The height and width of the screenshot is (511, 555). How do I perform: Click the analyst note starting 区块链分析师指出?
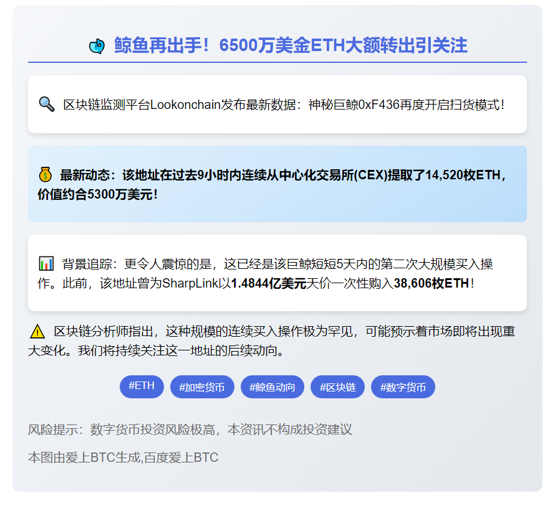point(271,341)
